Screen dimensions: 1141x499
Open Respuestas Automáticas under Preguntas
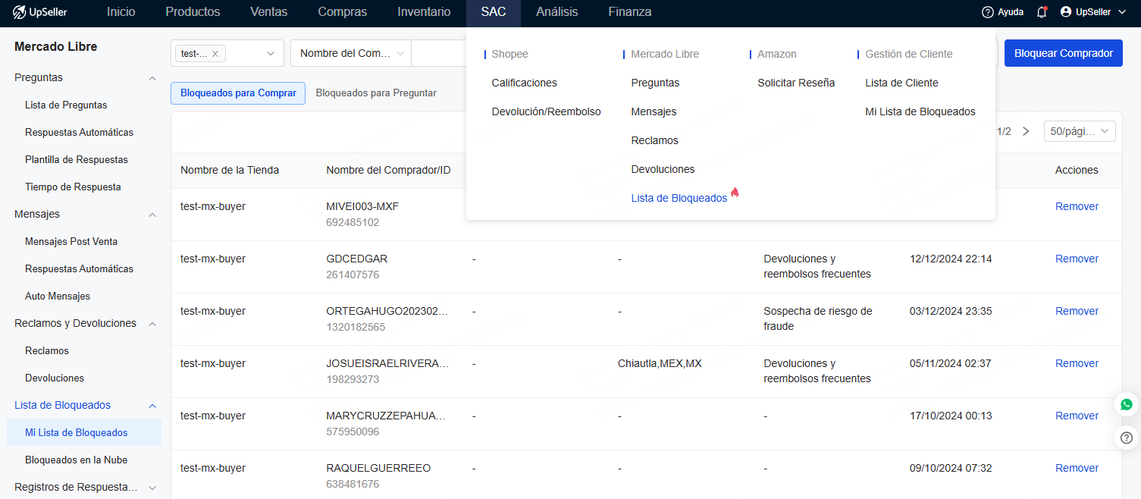pos(79,133)
